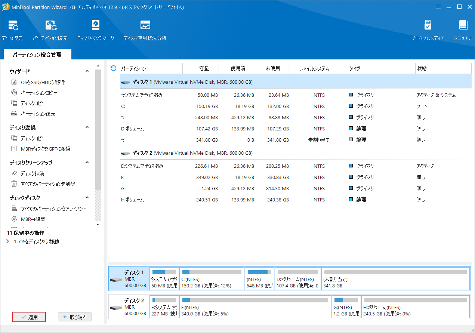
Task: Select the C: partition row
Action: 296,106
